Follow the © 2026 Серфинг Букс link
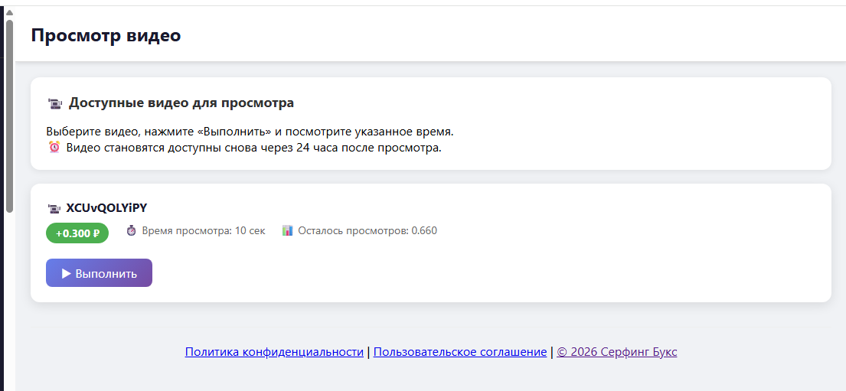This screenshot has width=846, height=391. 616,352
